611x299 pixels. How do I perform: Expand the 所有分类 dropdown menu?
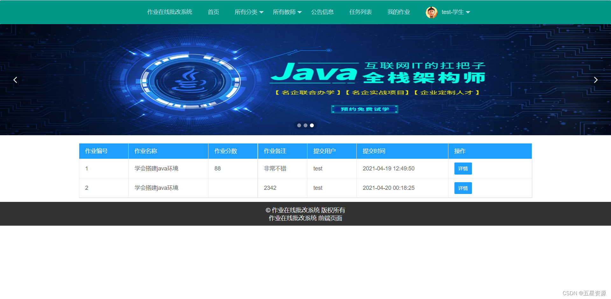249,12
